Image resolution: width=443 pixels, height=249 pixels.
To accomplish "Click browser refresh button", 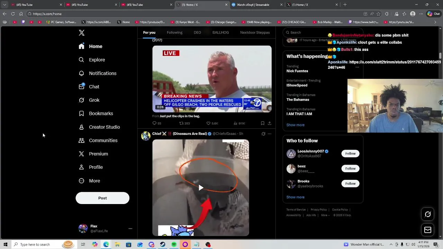I will click(x=13, y=14).
